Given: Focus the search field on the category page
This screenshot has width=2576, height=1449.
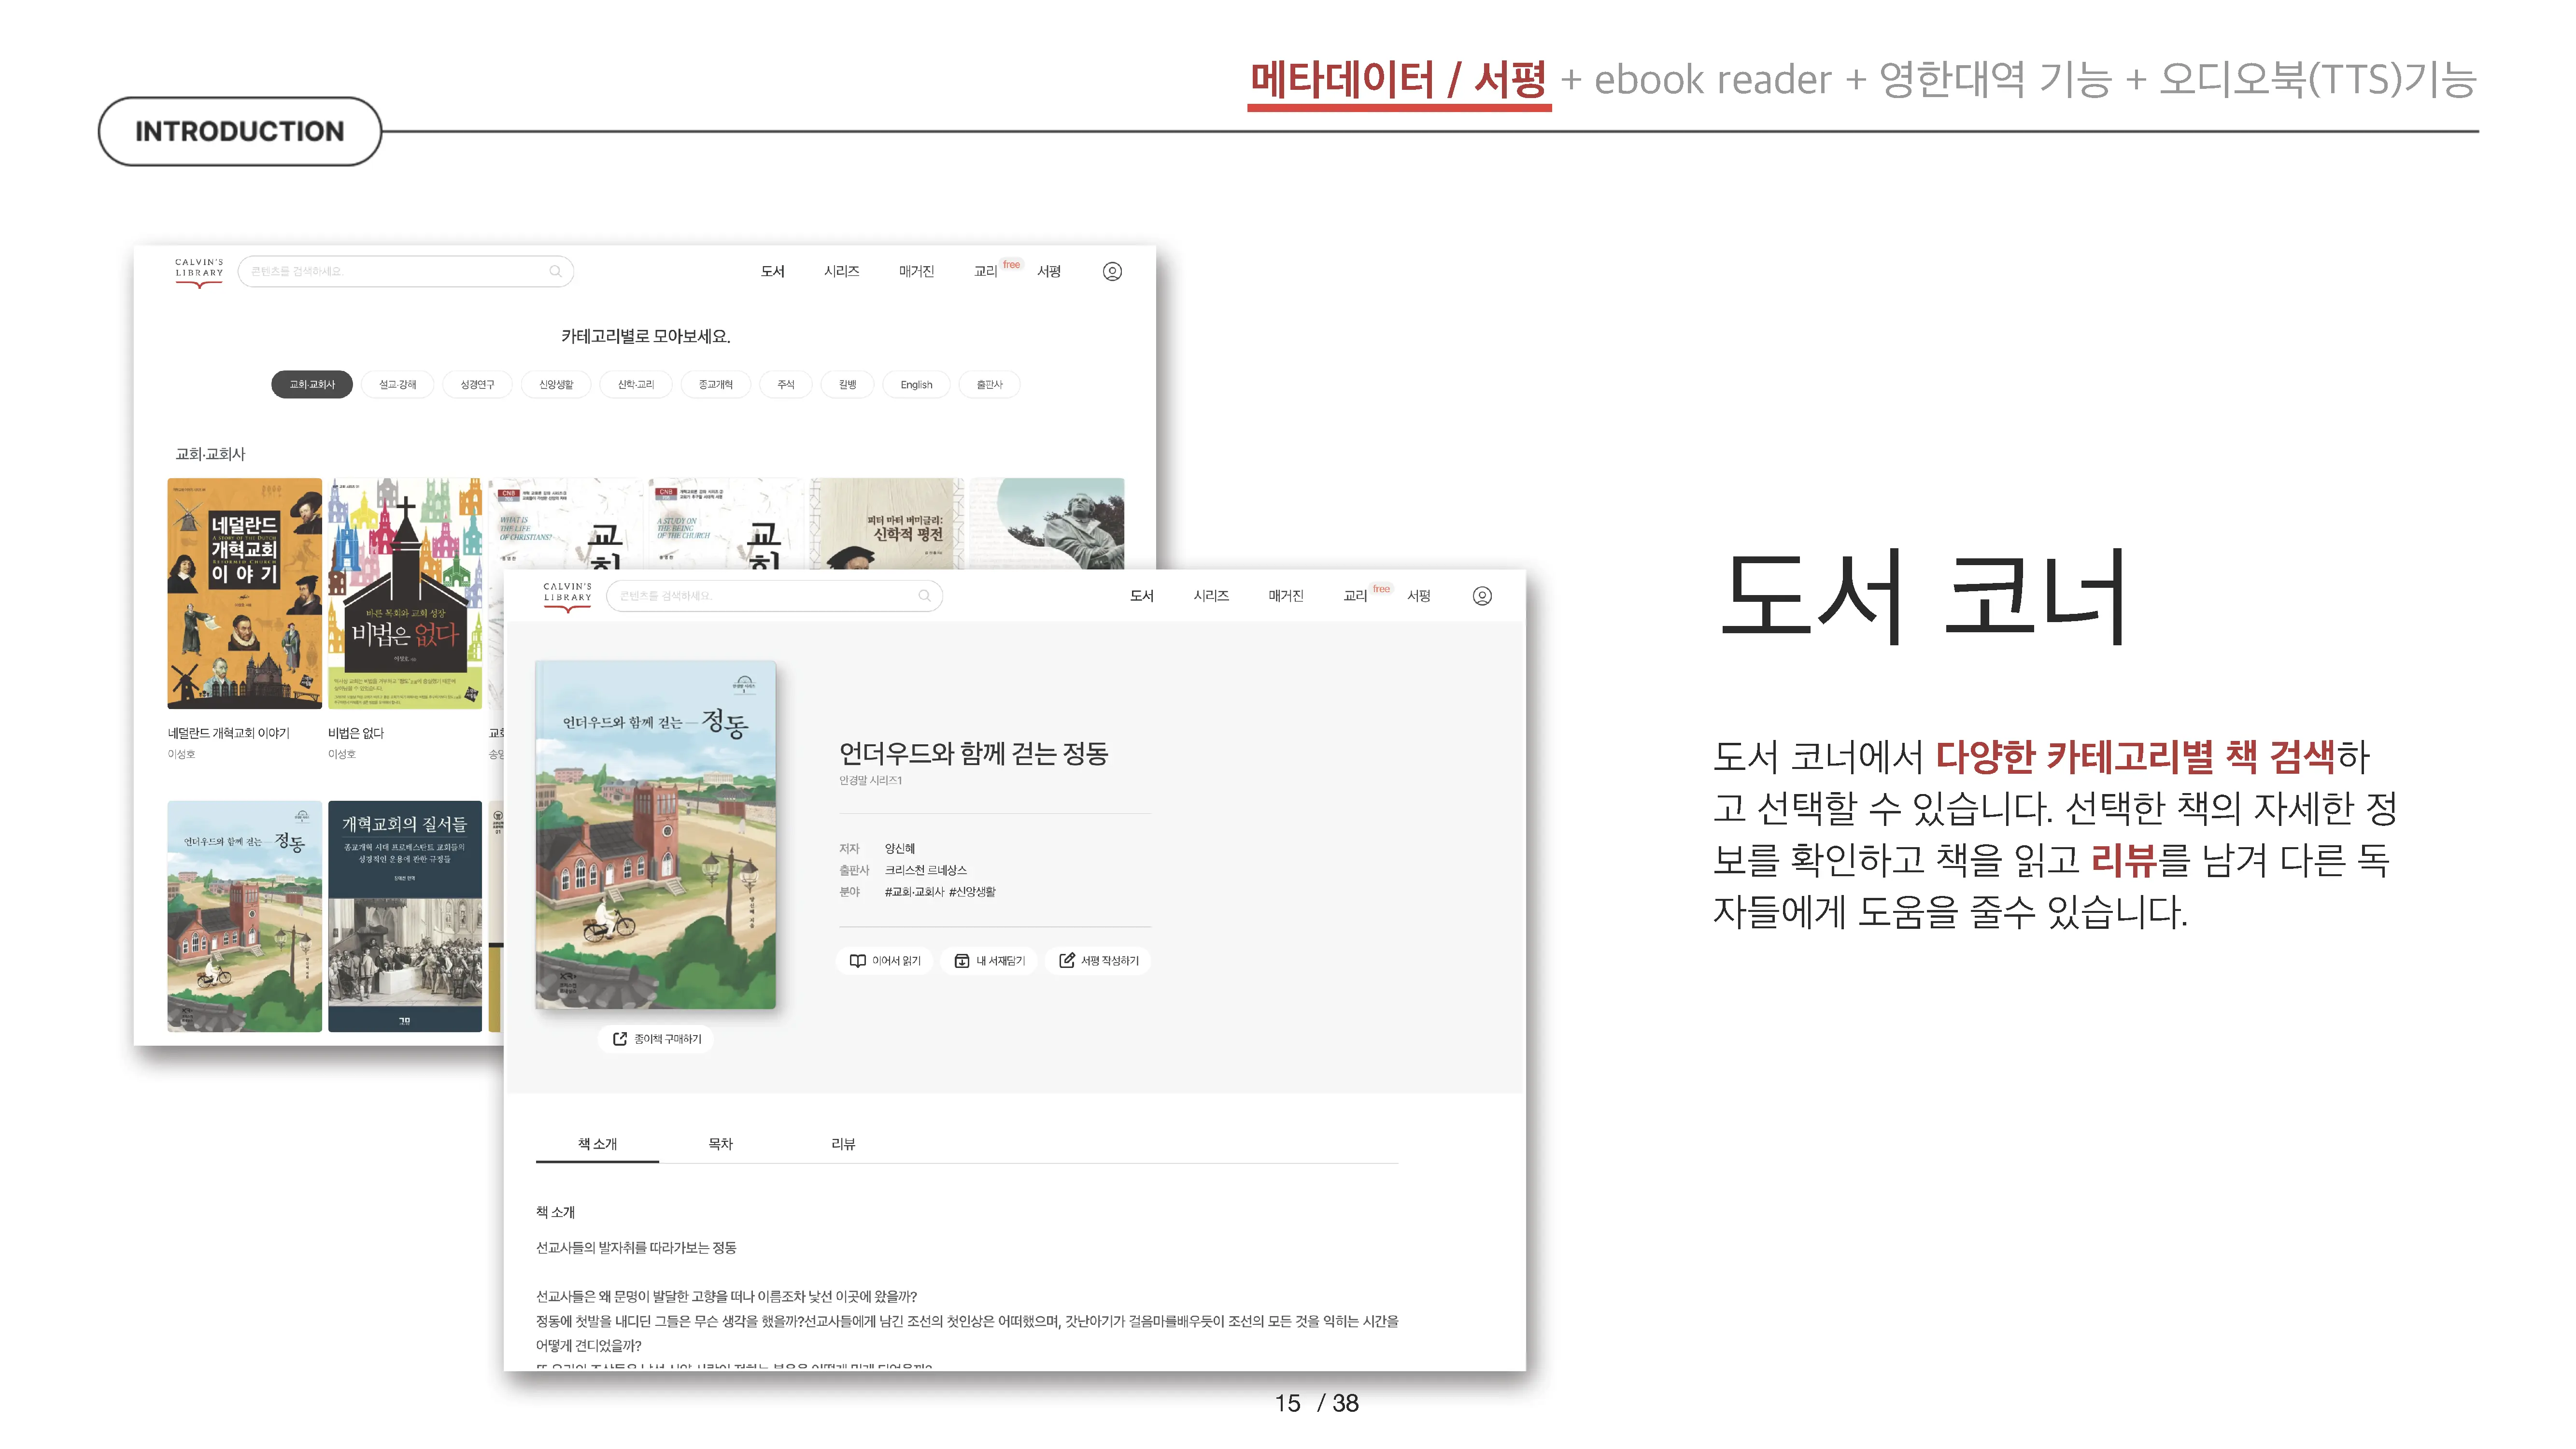Looking at the screenshot, I should (x=405, y=271).
